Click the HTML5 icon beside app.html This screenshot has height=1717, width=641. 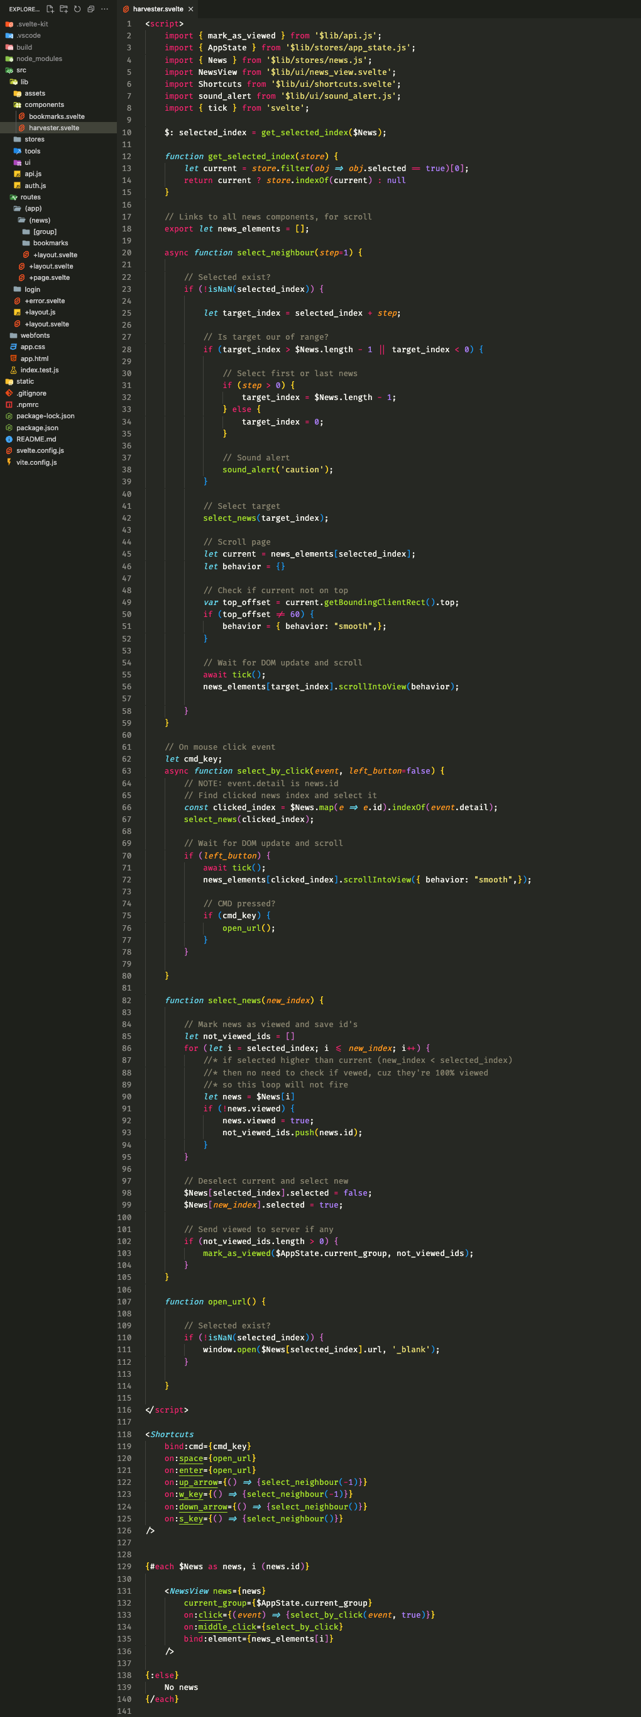point(13,358)
